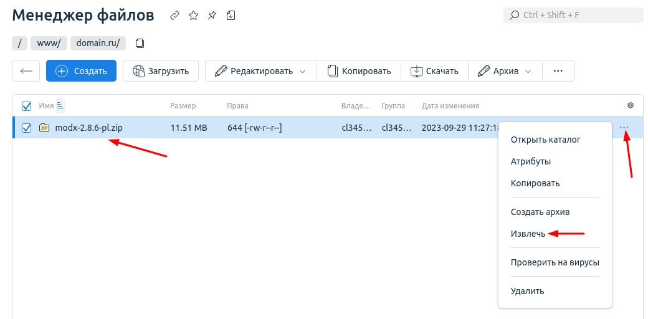648x319 pixels.
Task: Open table settings gear icon
Action: coord(630,105)
